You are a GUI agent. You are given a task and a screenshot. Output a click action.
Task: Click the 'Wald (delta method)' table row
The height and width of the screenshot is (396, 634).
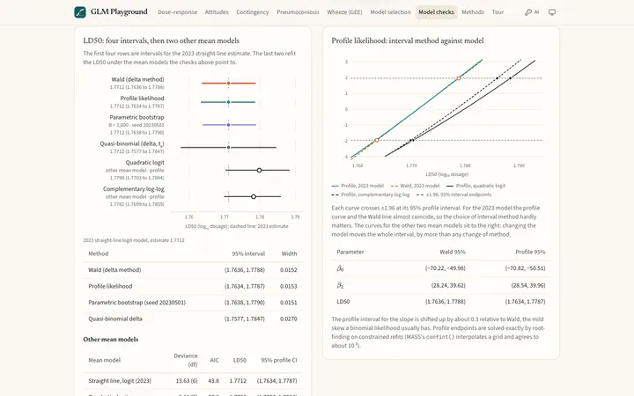coord(193,270)
